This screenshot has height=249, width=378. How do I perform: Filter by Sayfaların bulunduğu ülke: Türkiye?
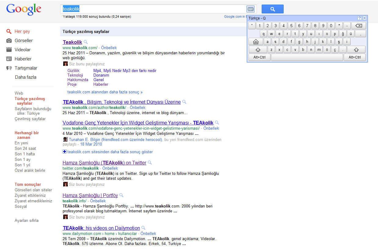pyautogui.click(x=33, y=111)
